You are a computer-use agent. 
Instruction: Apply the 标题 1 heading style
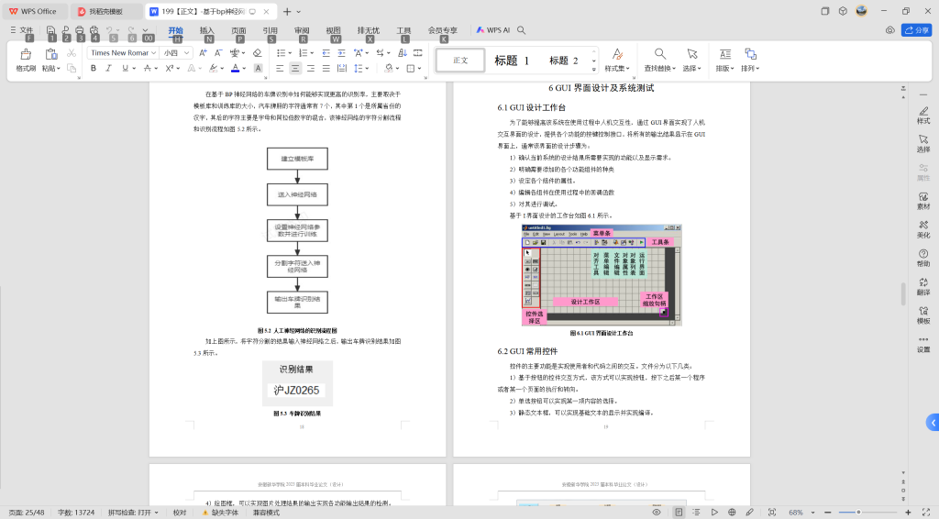point(512,61)
